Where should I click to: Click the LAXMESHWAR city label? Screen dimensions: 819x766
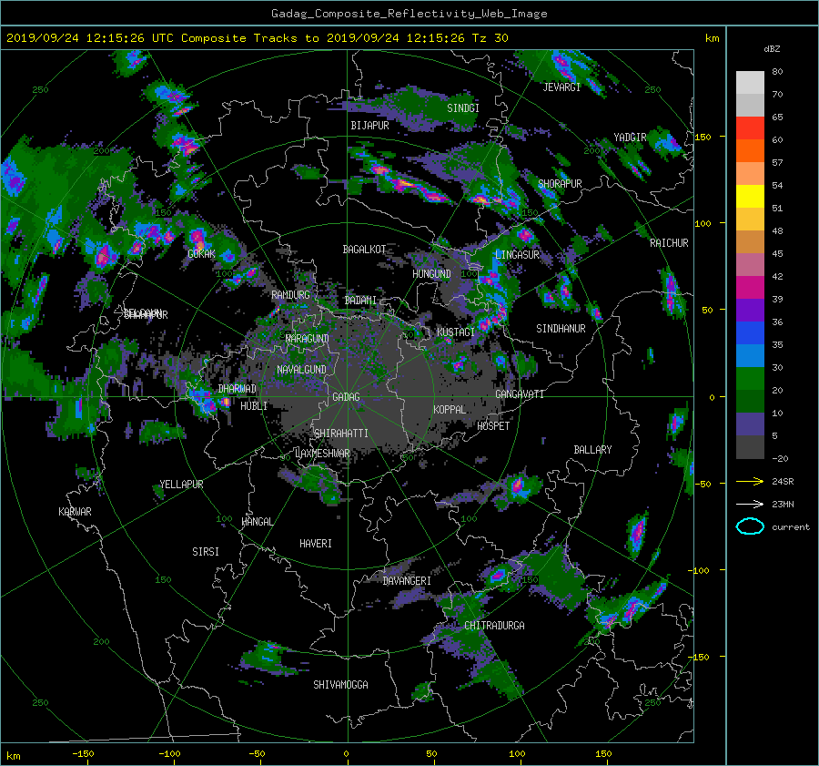tap(322, 454)
